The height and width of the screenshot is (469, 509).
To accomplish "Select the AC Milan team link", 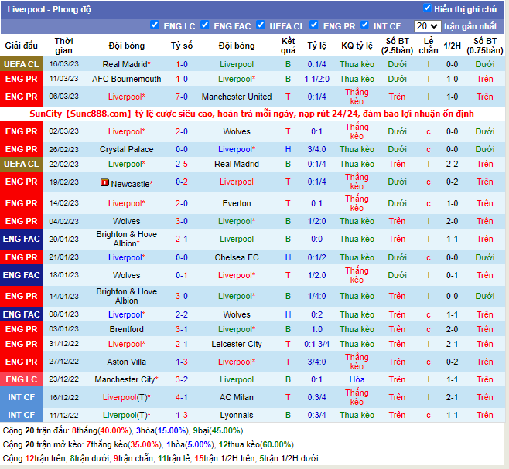I will (236, 397).
